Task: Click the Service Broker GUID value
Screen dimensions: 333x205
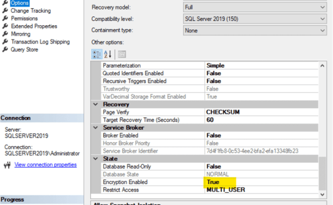Action: click(252, 151)
